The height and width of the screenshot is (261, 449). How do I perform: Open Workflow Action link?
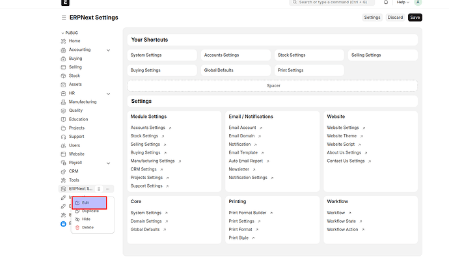pos(342,230)
